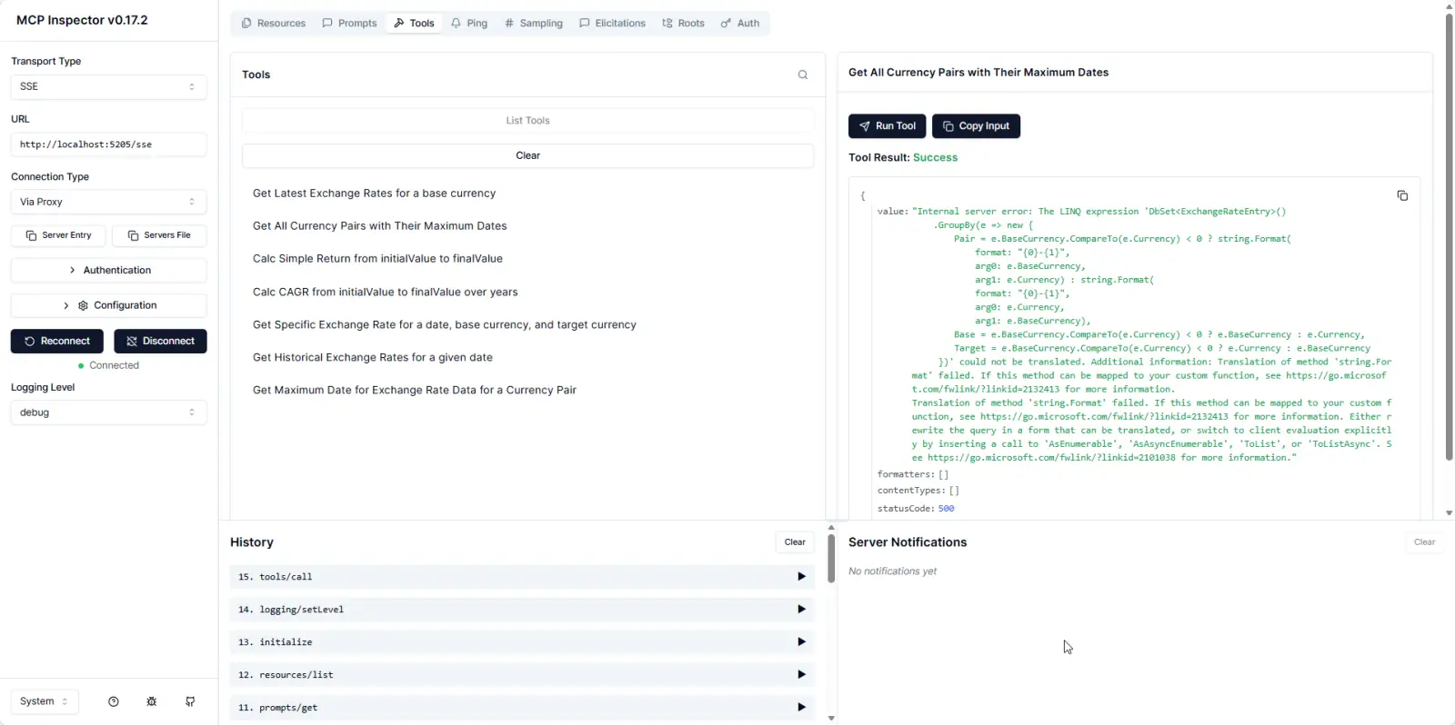The height and width of the screenshot is (725, 1455).
Task: Copy Servers File configuration
Action: point(159,235)
